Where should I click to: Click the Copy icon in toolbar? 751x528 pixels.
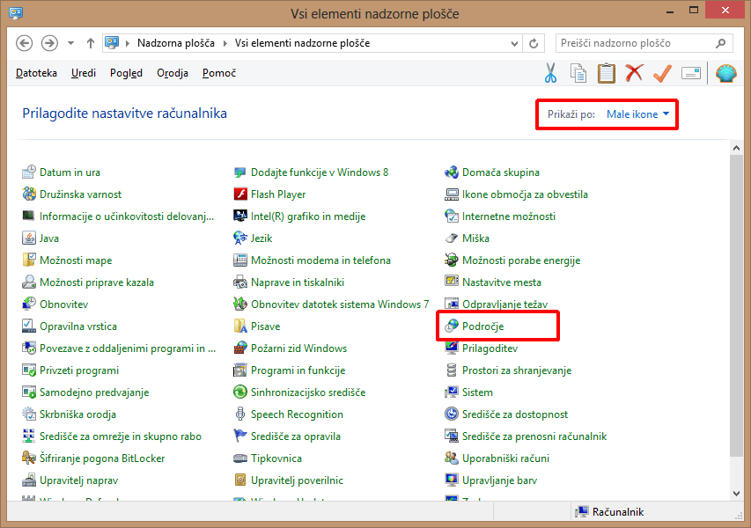tap(578, 73)
